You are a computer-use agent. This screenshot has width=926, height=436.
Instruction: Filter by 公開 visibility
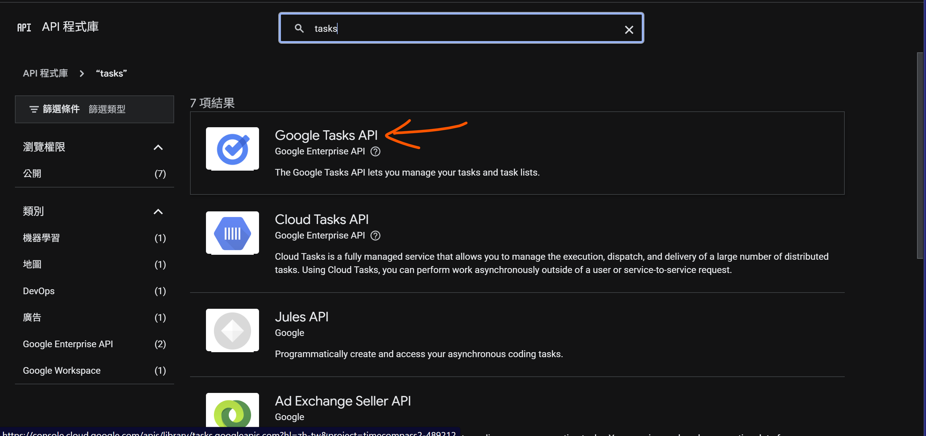coord(33,174)
